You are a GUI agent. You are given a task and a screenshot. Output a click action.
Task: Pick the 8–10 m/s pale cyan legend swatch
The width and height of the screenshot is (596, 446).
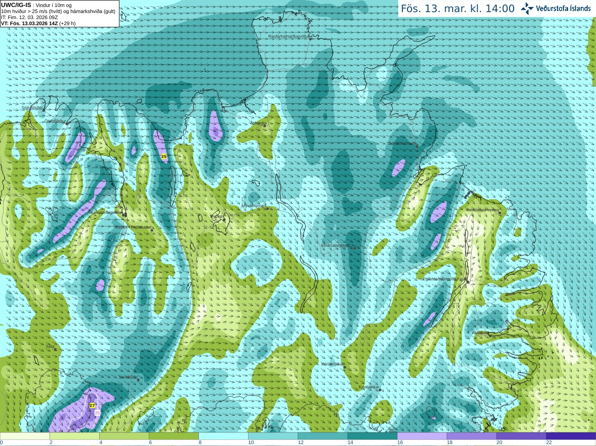click(223, 436)
